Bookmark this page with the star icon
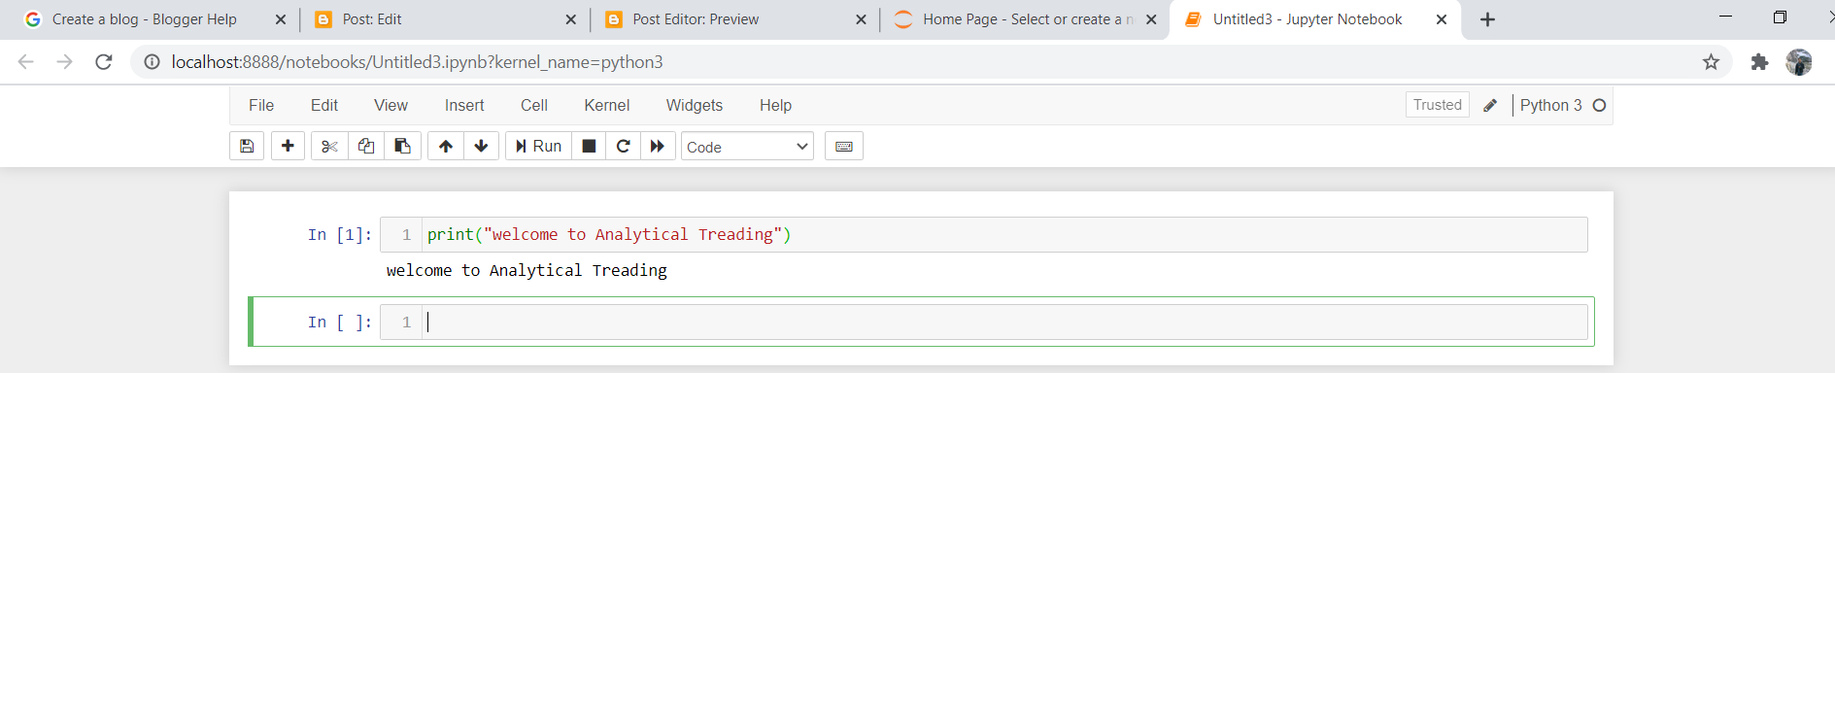1835x714 pixels. click(x=1711, y=62)
